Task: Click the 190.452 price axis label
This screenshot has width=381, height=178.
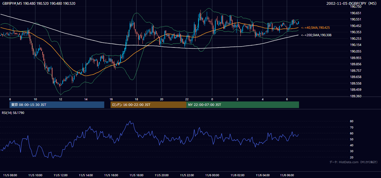Action: pyautogui.click(x=356, y=26)
